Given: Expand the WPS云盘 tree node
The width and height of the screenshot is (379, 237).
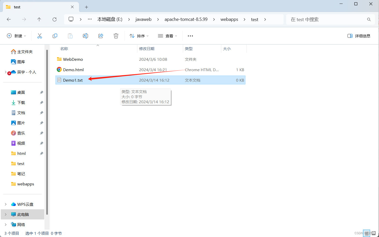Looking at the screenshot, I should pos(6,204).
